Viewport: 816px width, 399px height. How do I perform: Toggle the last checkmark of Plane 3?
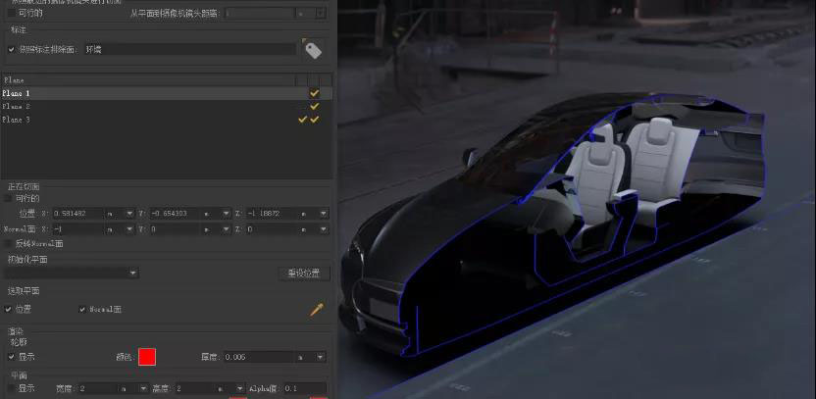tap(314, 120)
